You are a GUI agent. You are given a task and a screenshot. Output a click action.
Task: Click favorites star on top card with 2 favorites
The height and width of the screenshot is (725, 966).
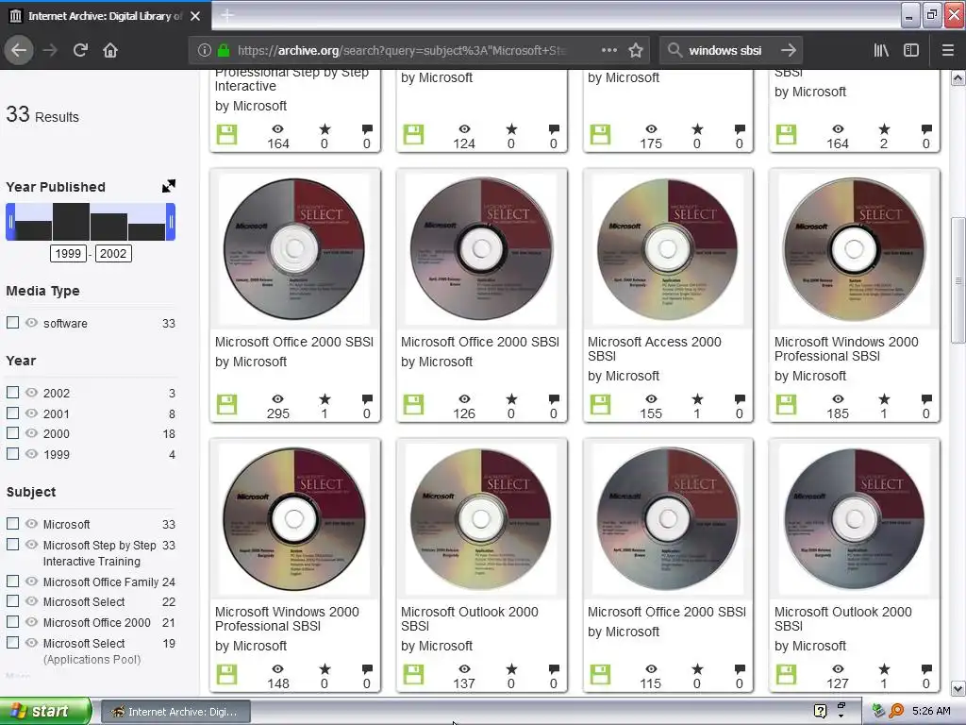pyautogui.click(x=884, y=128)
